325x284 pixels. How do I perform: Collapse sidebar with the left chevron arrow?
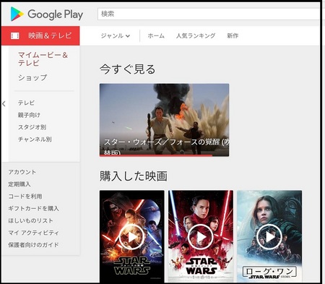[x=4, y=104]
